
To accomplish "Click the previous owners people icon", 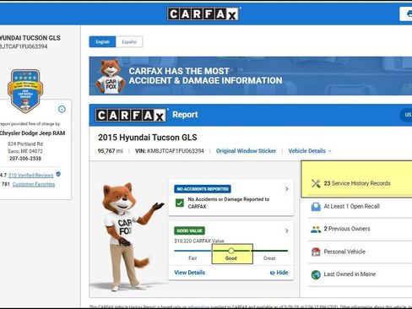I will [316, 230].
